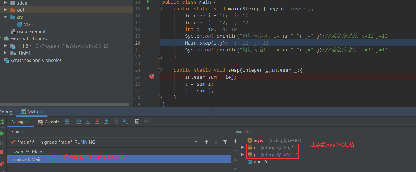The height and width of the screenshot is (172, 416).
Task: Click 'Integer sum = i+j;' code line
Action: pos(211,77)
